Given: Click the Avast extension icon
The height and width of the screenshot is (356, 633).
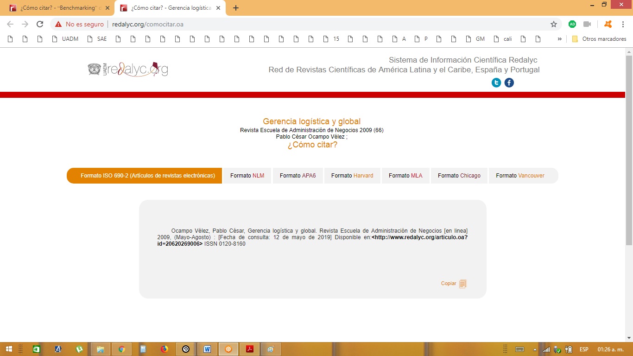Looking at the screenshot, I should coord(608,24).
